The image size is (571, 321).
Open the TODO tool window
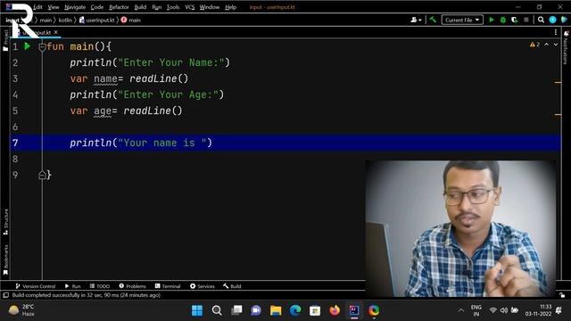[x=99, y=286]
